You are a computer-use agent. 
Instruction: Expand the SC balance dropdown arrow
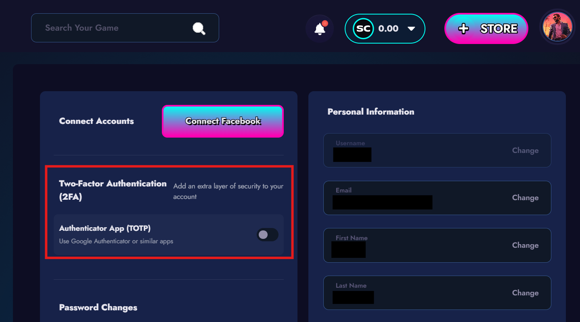coord(411,29)
